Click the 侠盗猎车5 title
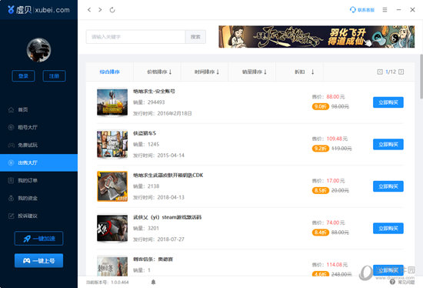This screenshot has width=423, height=288. [x=145, y=133]
